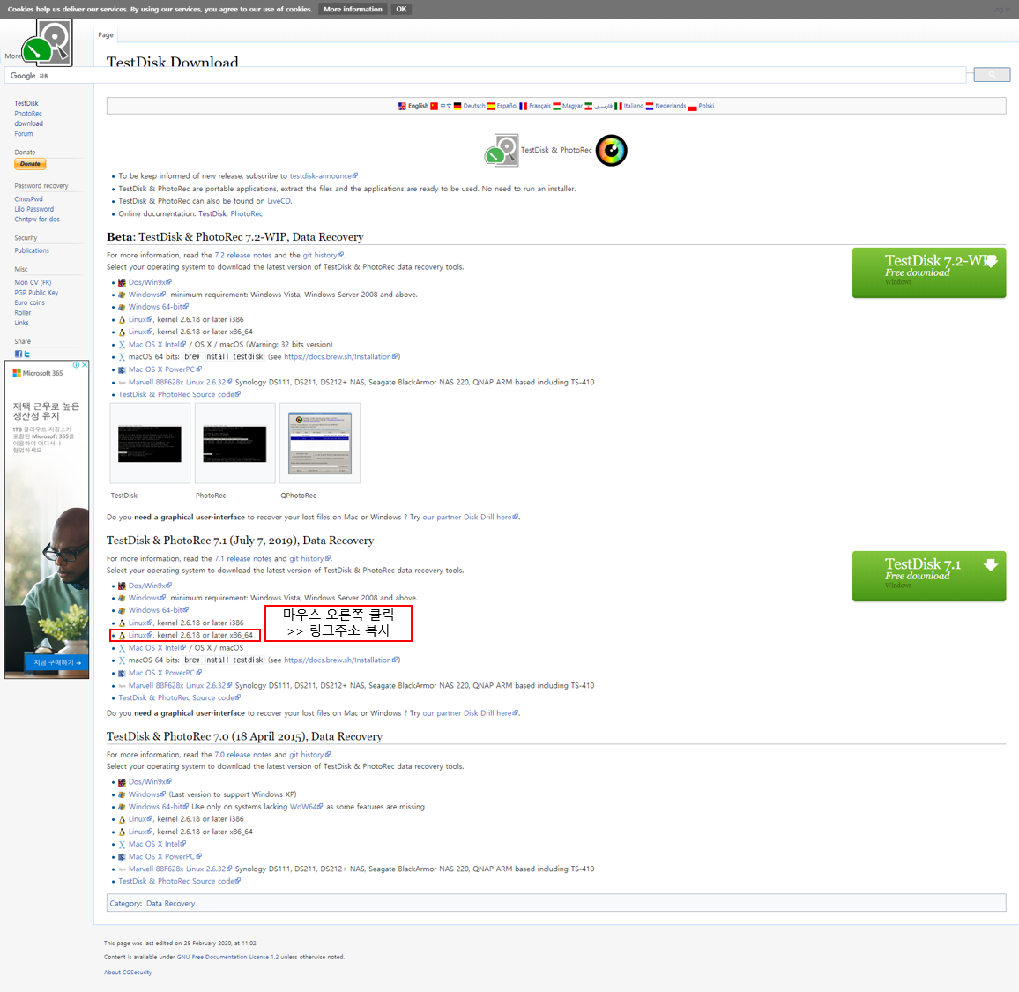Open the LiveCD link
The image size is (1019, 992).
pyautogui.click(x=279, y=202)
